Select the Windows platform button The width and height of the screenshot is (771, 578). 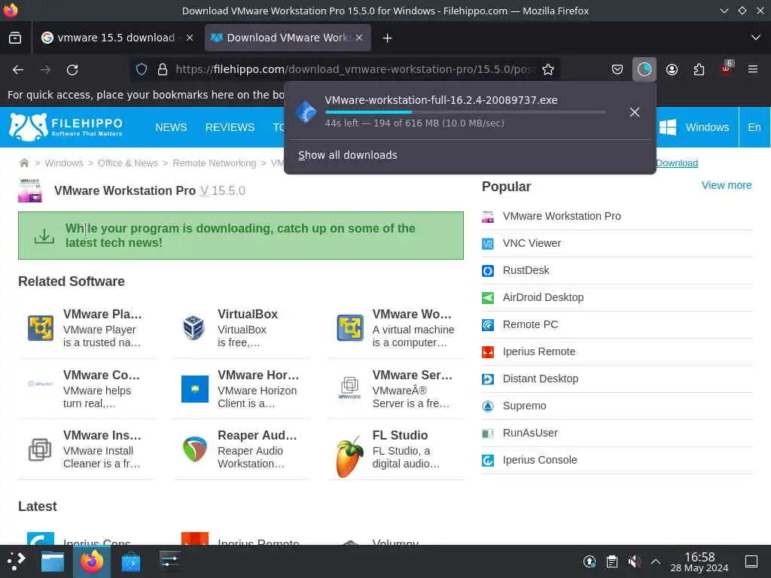pos(693,127)
